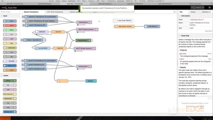
Task: Select the c-tree Node Method comment node
Action: [123, 21]
